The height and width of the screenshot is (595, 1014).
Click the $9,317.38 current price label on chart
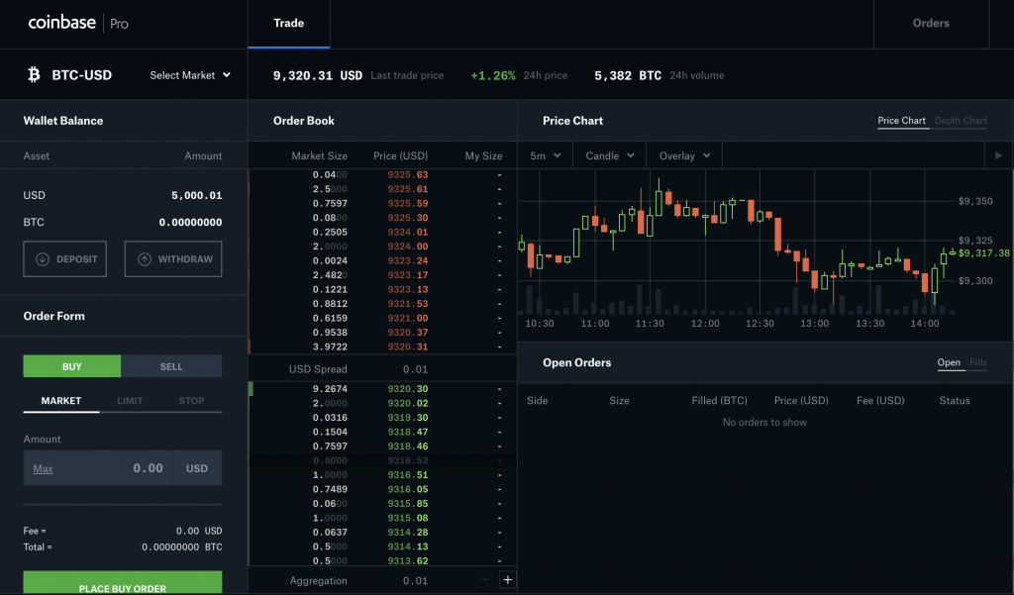point(983,252)
